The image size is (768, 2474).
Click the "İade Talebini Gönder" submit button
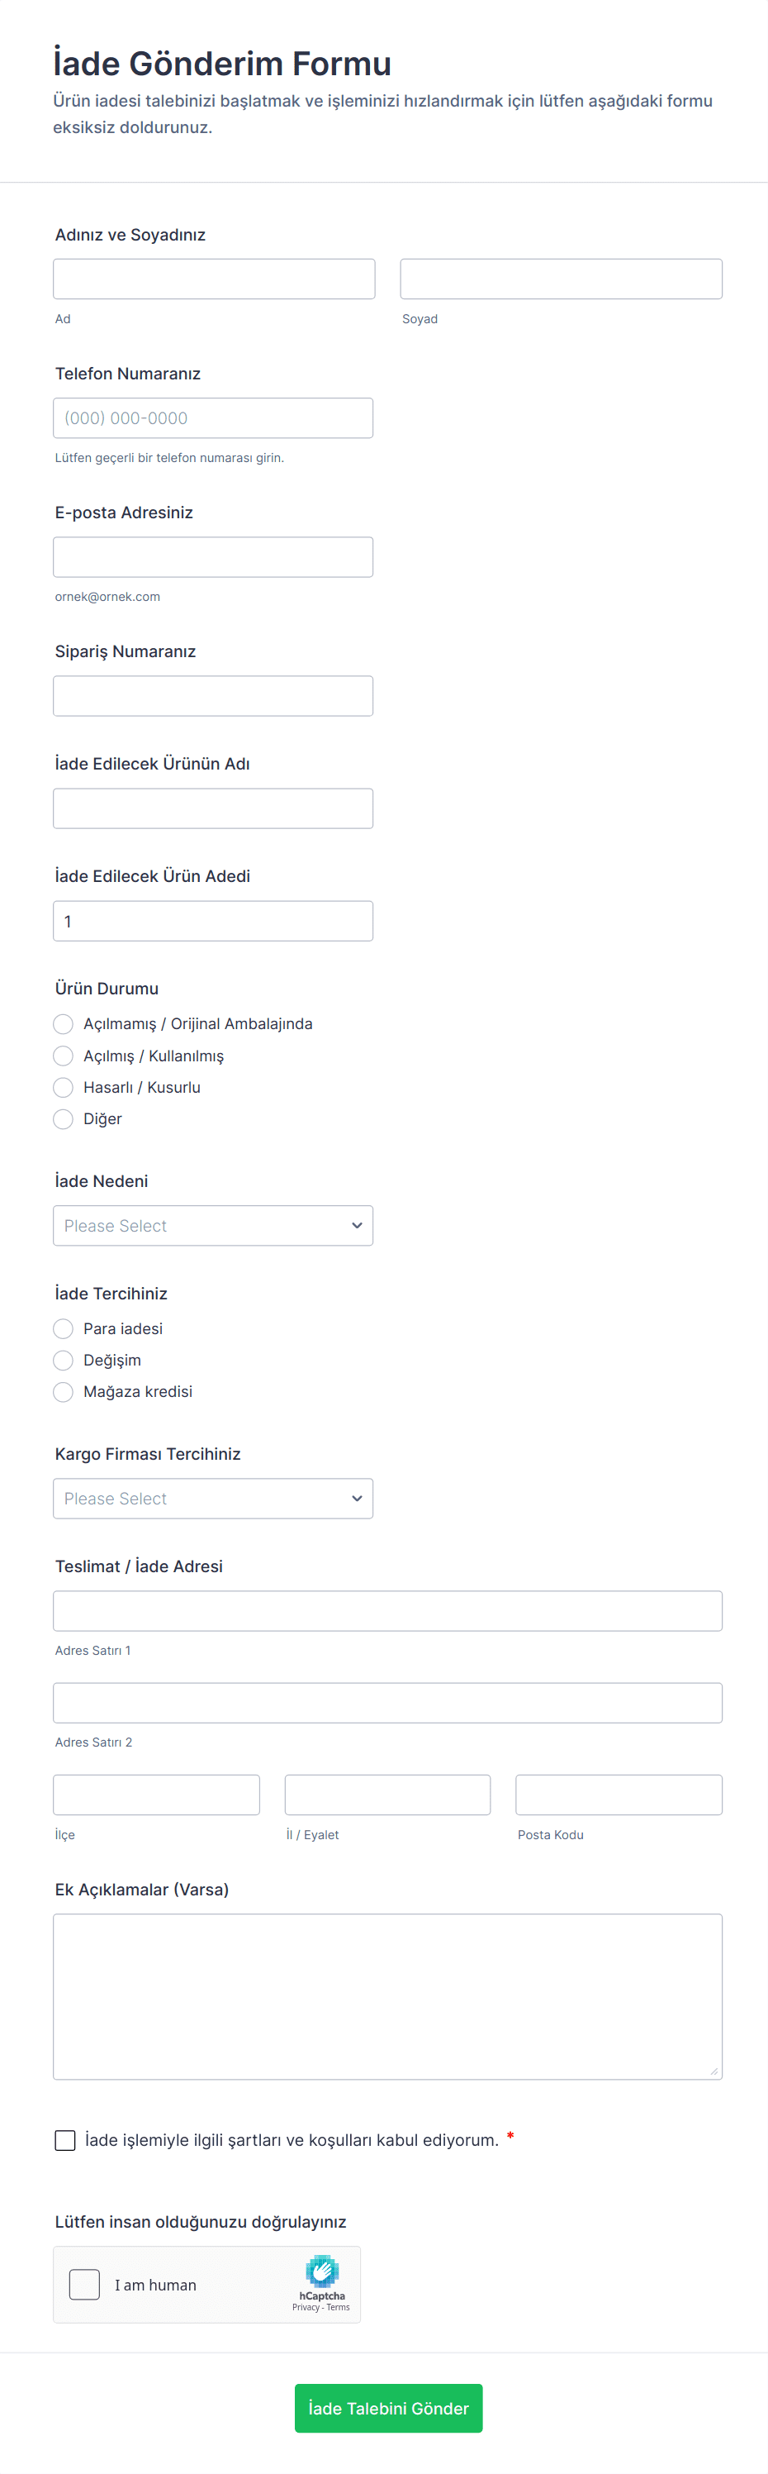click(x=388, y=2408)
